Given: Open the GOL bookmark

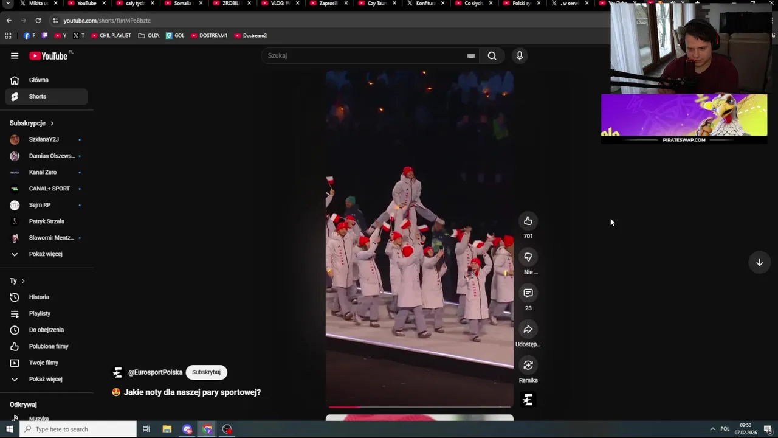Looking at the screenshot, I should pos(175,35).
